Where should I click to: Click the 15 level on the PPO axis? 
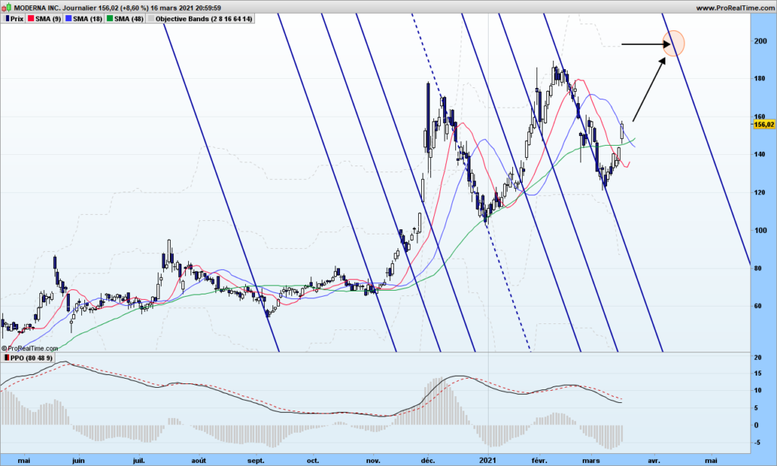[x=758, y=374]
